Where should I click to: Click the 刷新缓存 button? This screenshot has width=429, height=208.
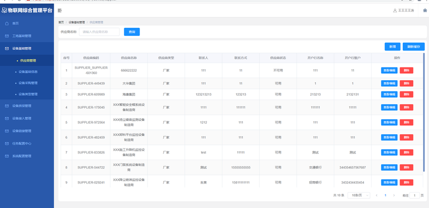click(x=413, y=47)
